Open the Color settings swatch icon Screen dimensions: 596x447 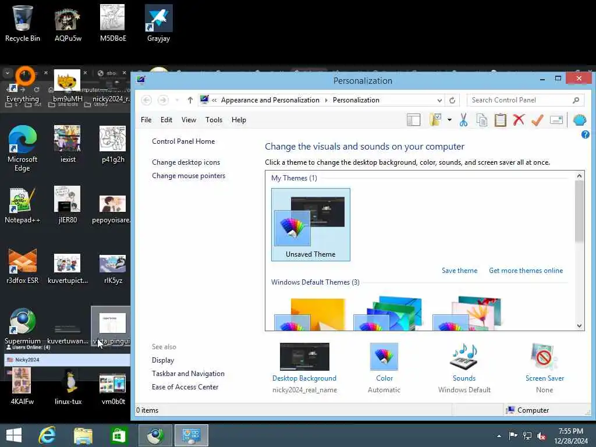[x=384, y=357]
